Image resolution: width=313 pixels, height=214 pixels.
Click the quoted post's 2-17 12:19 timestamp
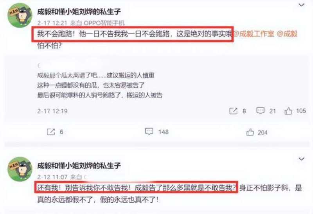52,111
